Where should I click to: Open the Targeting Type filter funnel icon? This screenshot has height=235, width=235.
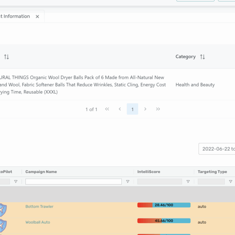coord(231,181)
